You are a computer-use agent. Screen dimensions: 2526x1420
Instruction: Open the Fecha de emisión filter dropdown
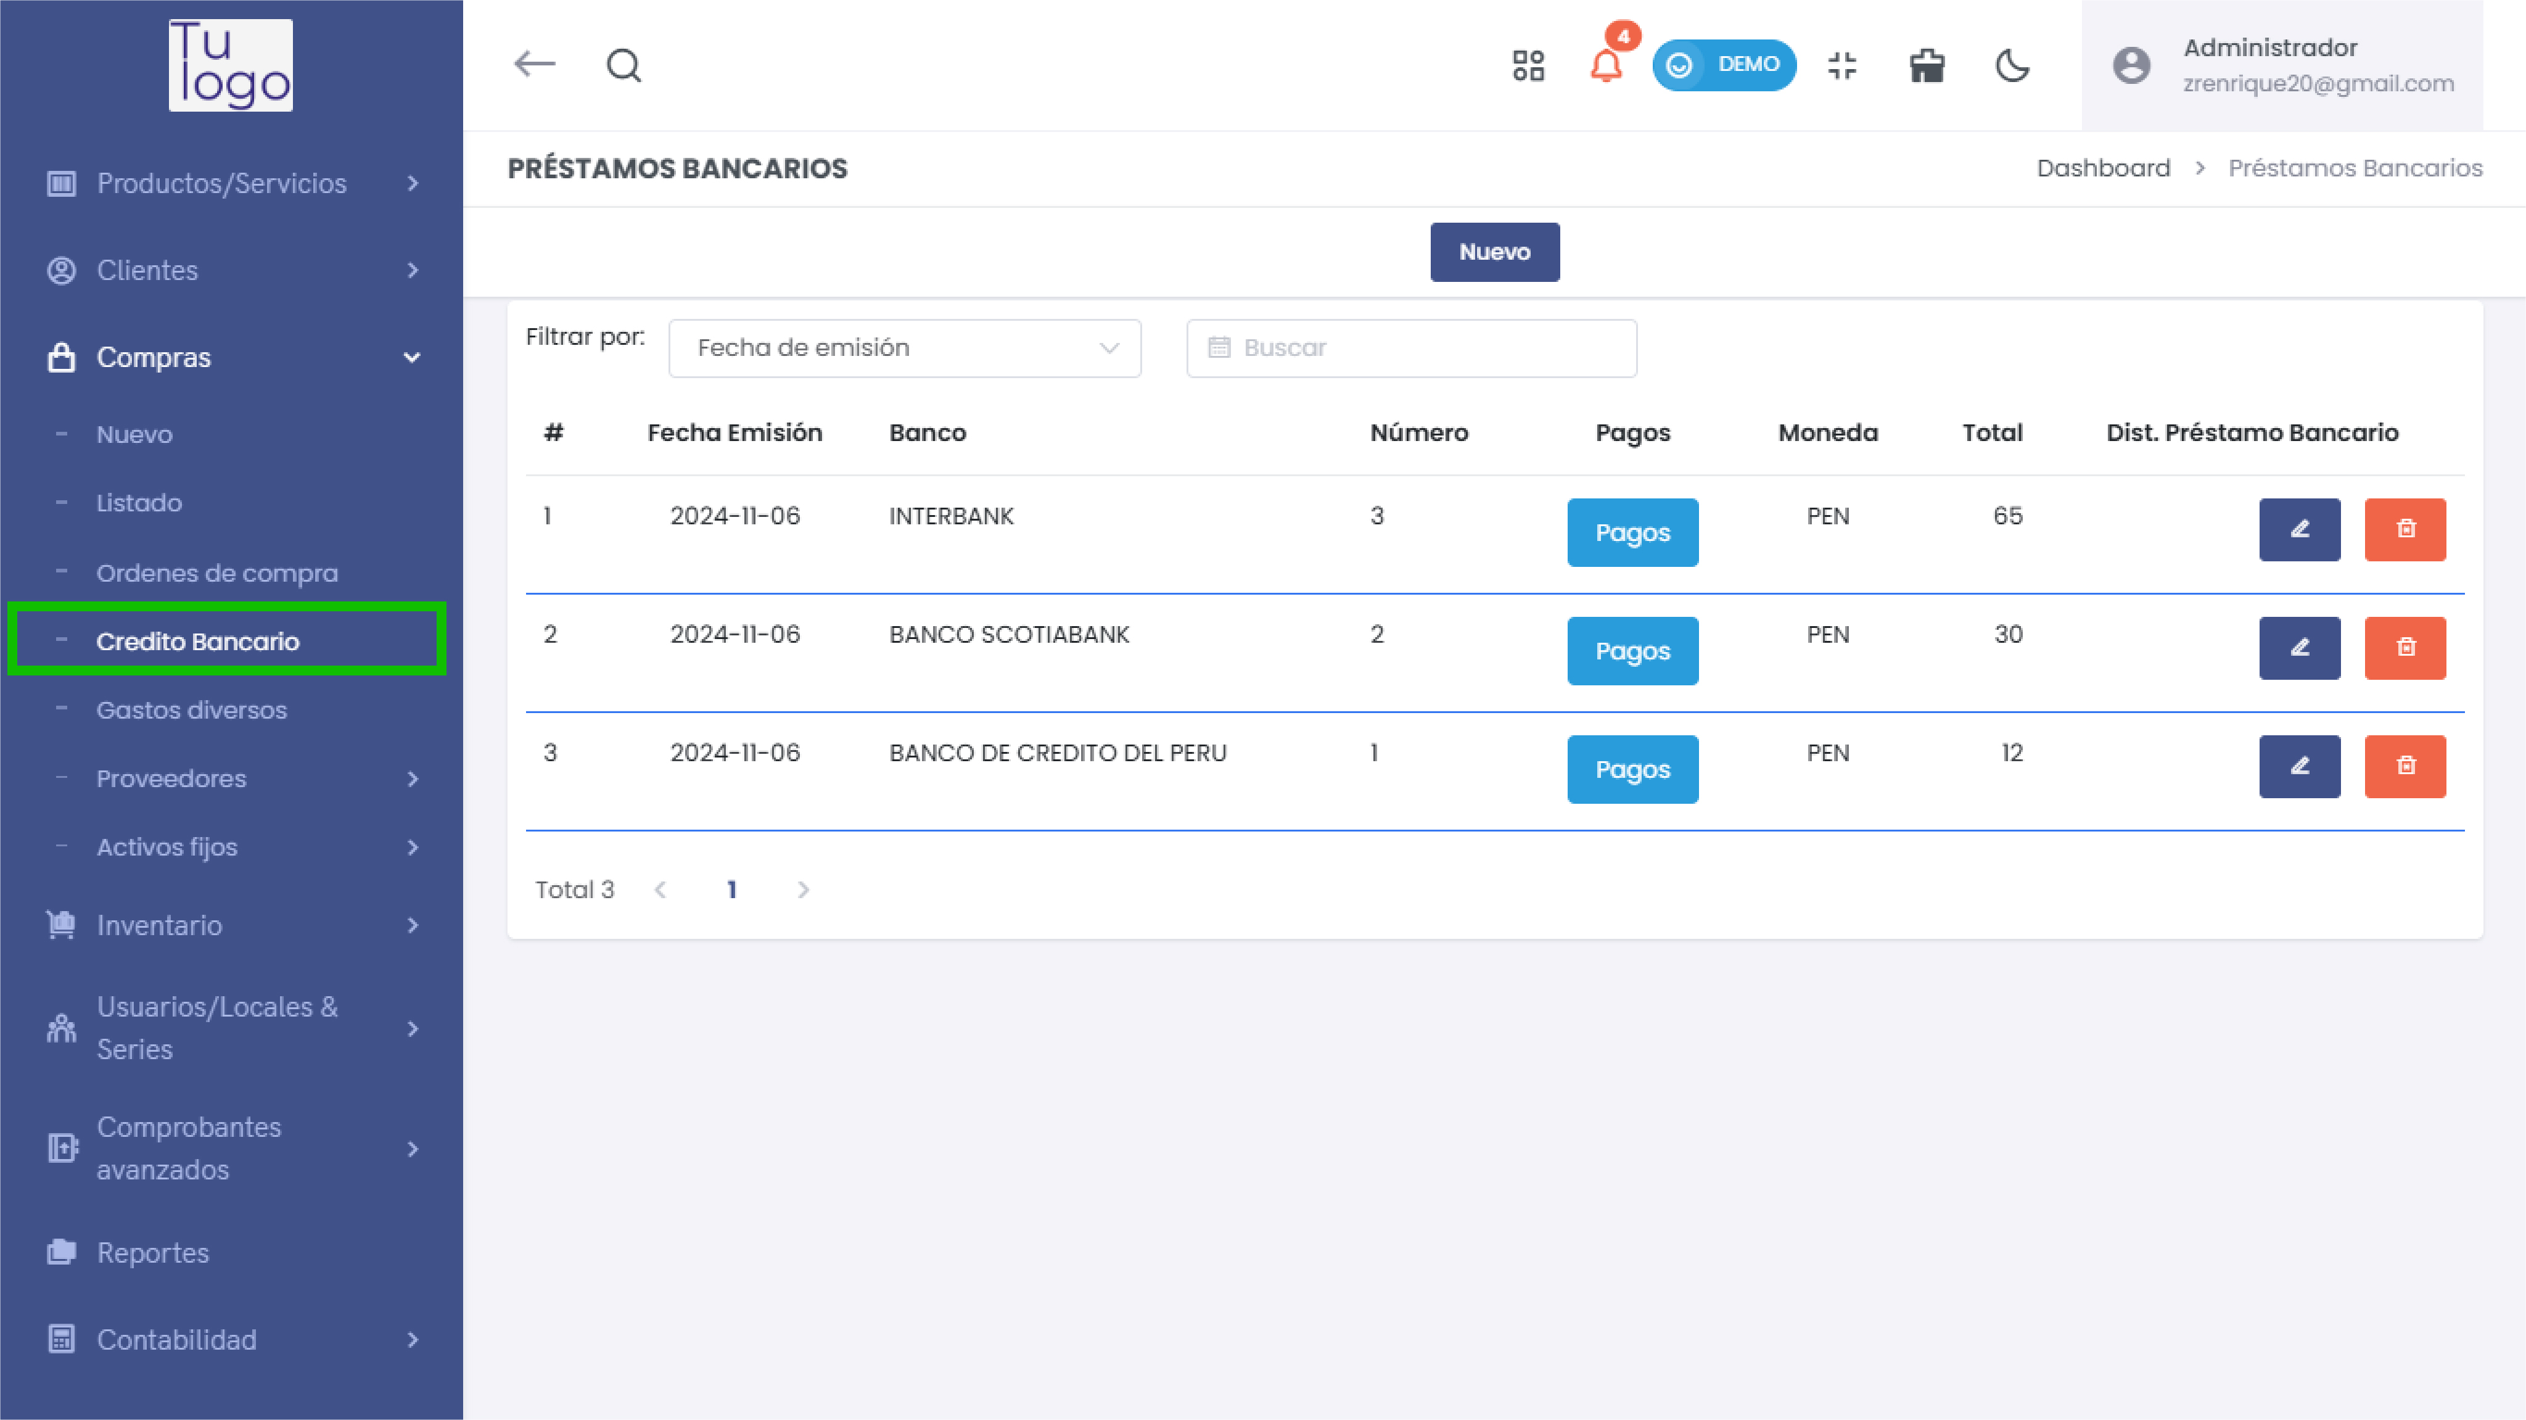pyautogui.click(x=904, y=348)
